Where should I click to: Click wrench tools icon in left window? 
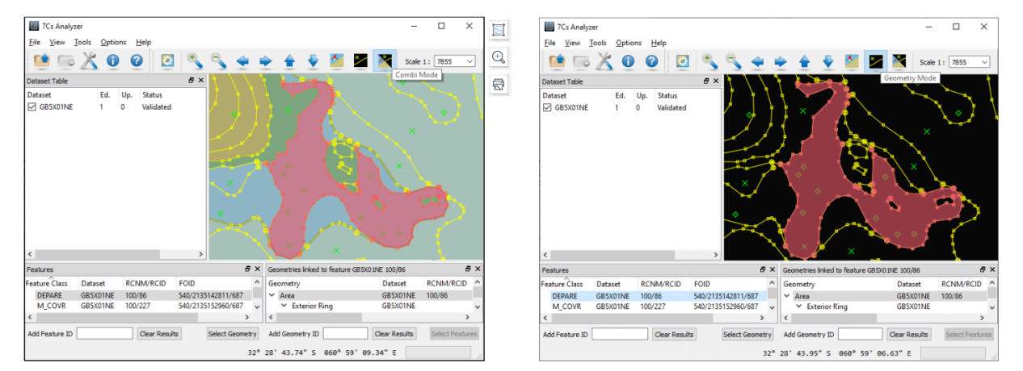(89, 60)
